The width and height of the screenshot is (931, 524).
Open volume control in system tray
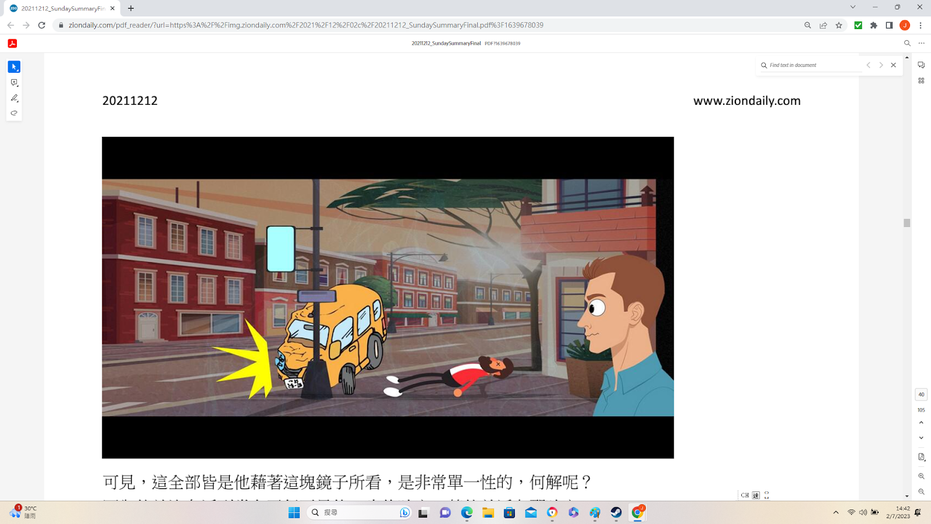tap(863, 512)
